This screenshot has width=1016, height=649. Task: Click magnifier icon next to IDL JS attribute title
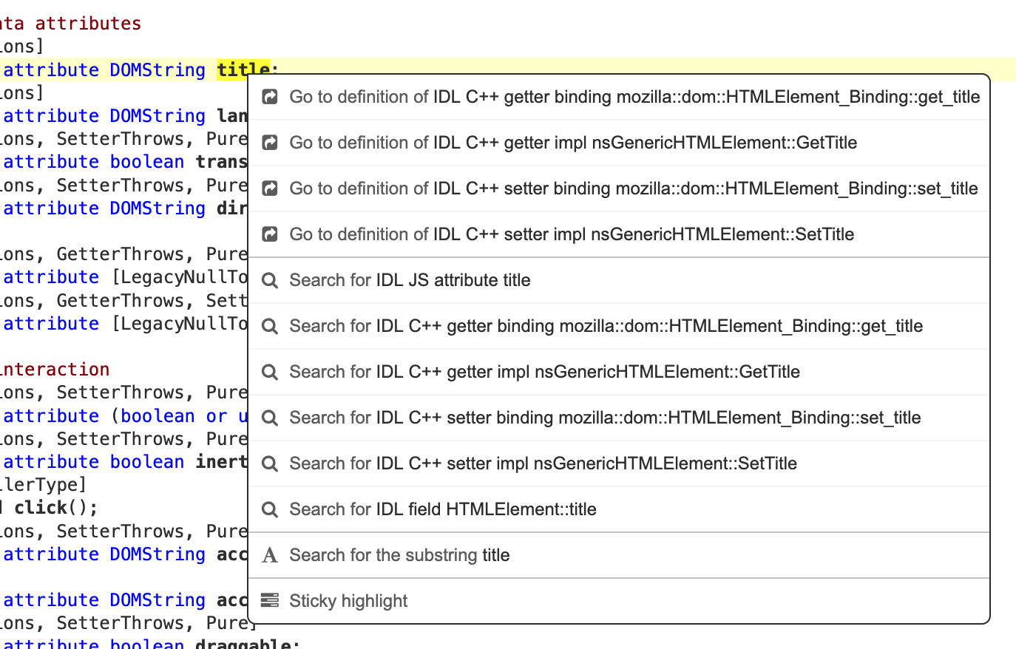point(270,280)
